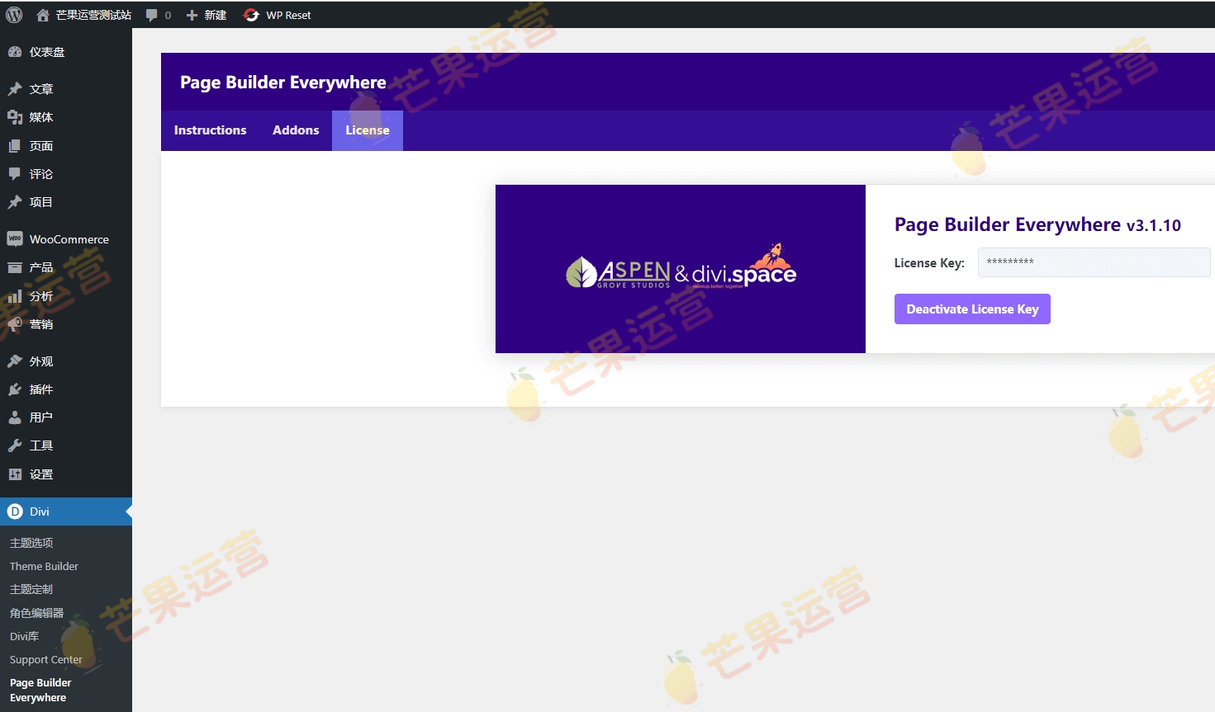Expand the 新建 (New) admin bar menu
The image size is (1215, 712).
206,14
